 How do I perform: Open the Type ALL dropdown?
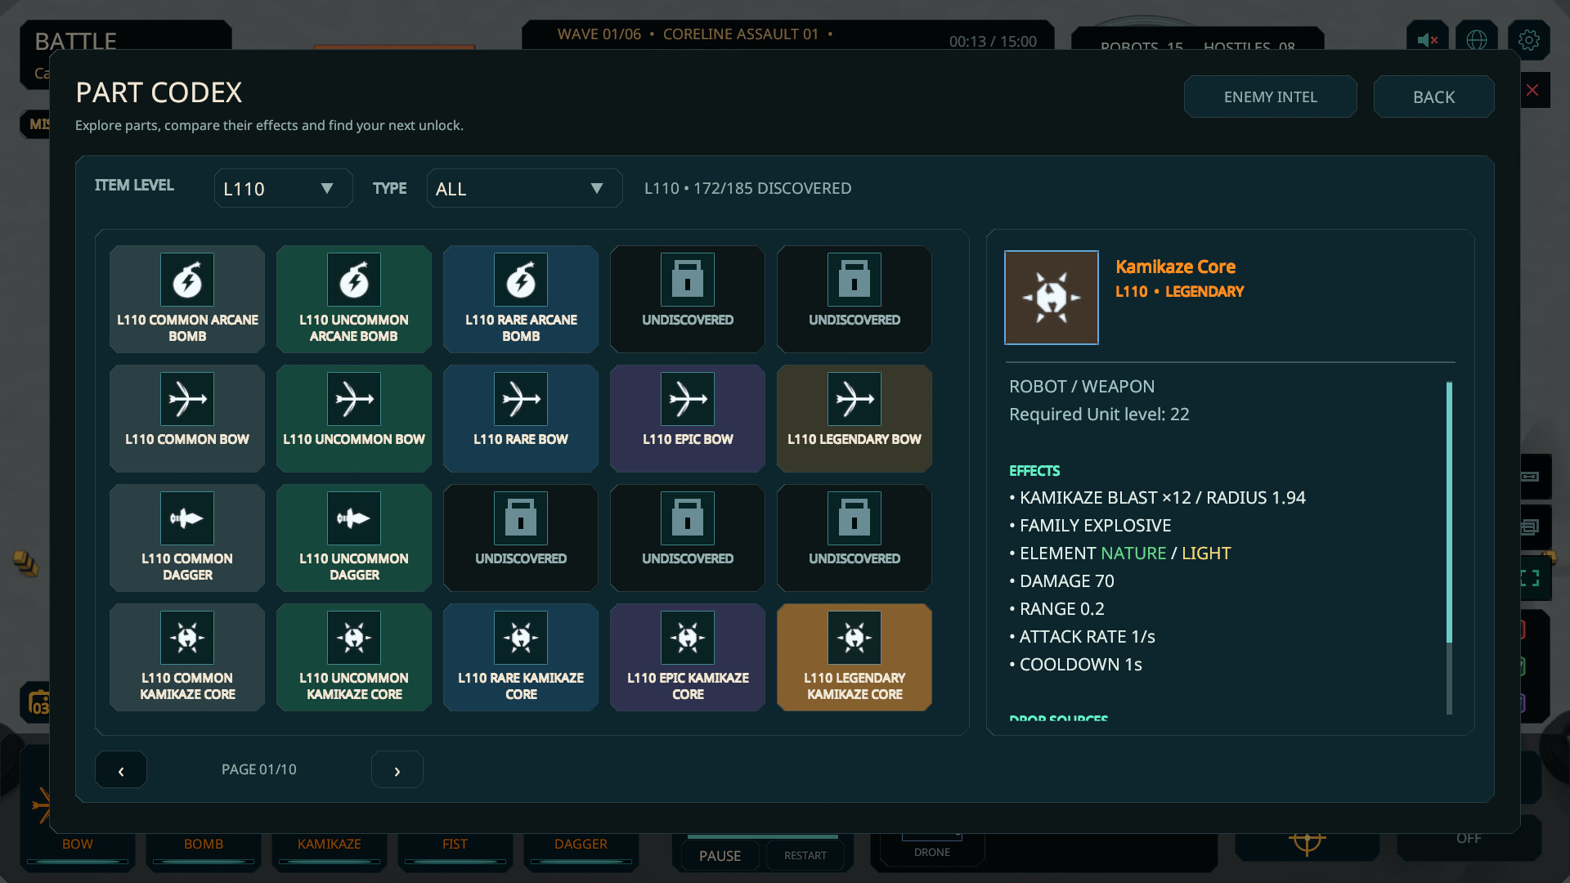tap(524, 188)
